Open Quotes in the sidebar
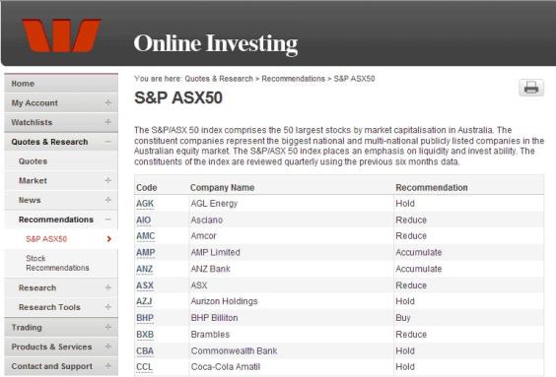 [x=61, y=161]
